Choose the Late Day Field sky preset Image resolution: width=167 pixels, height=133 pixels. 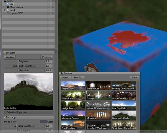point(124,105)
